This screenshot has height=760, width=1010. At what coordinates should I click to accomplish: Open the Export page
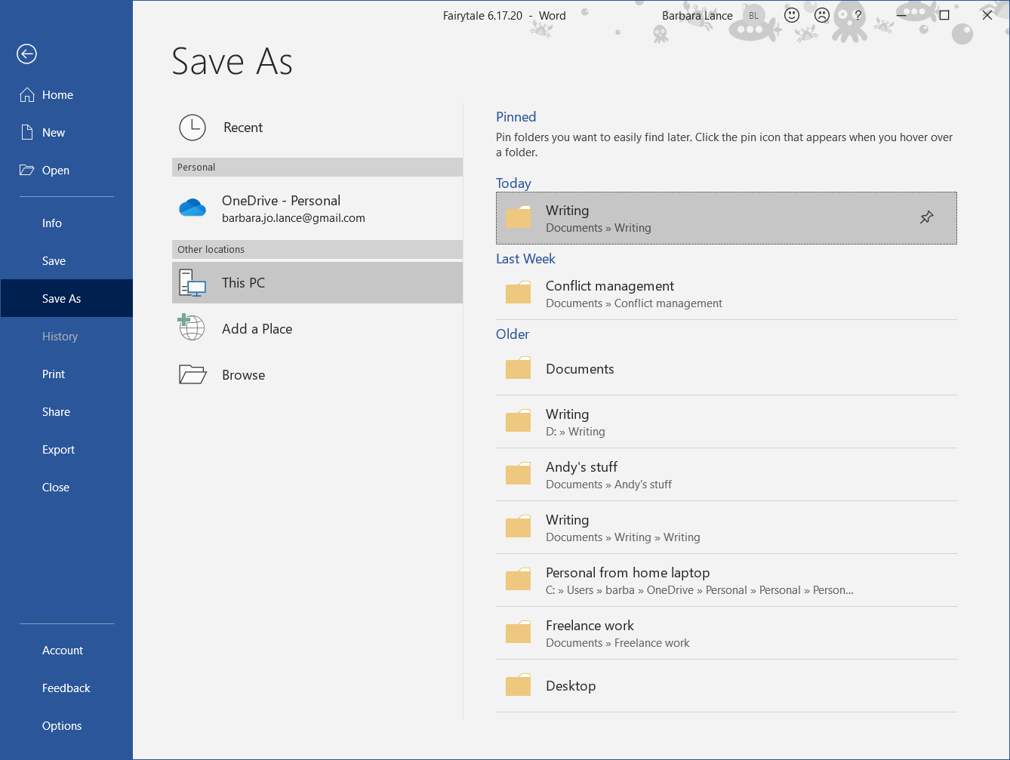point(66,450)
